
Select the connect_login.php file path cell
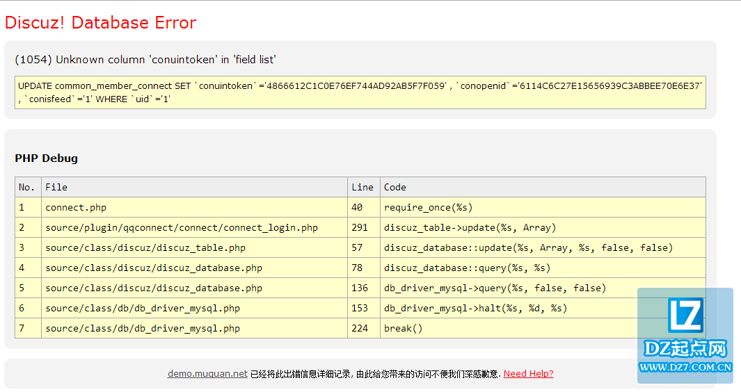(x=194, y=228)
